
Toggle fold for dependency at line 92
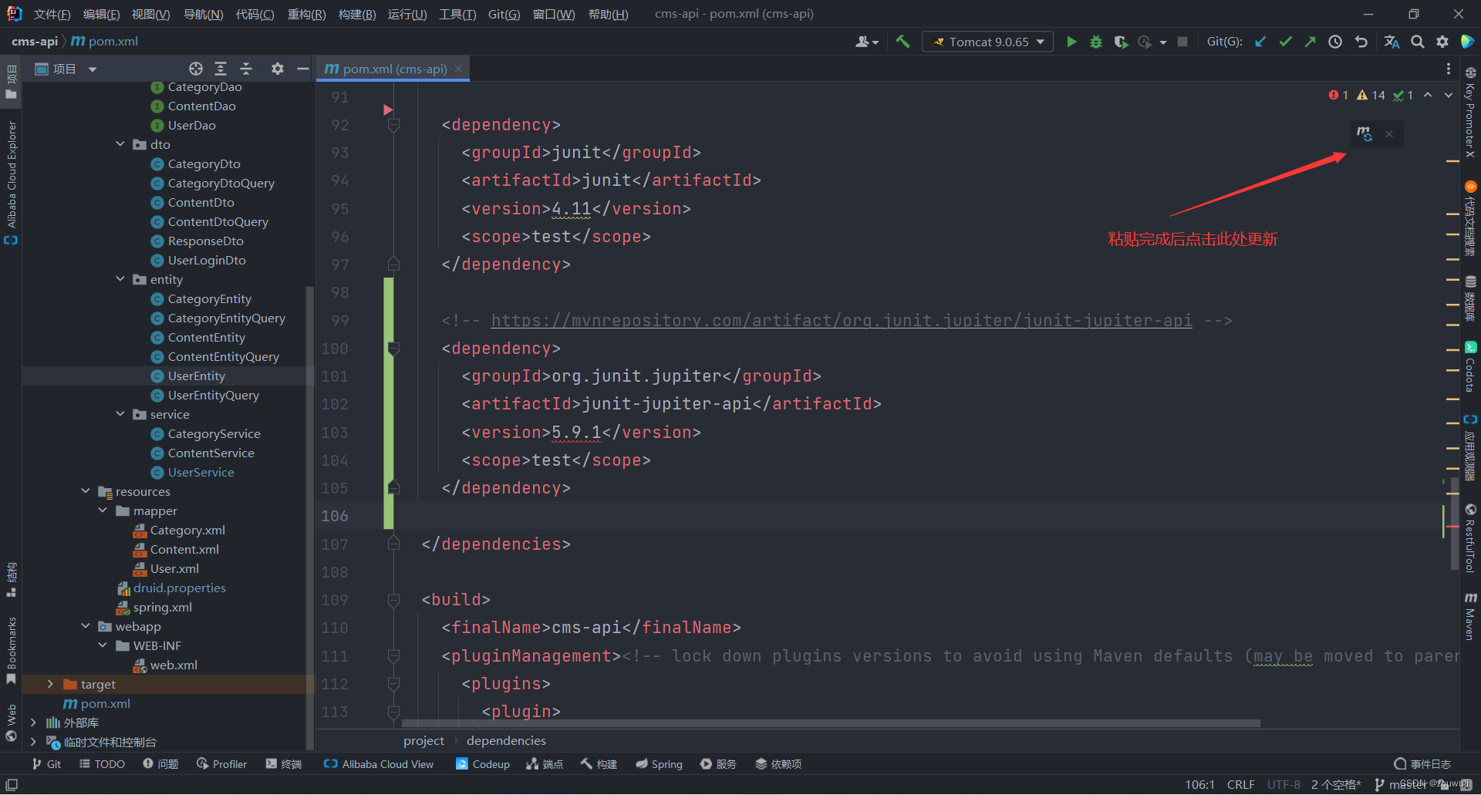[393, 125]
